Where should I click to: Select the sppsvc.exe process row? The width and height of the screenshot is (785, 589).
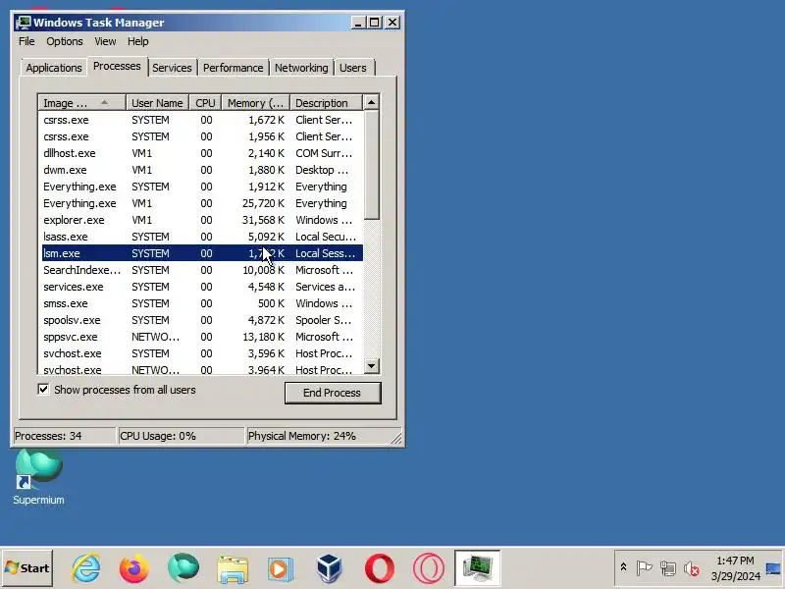coord(201,337)
